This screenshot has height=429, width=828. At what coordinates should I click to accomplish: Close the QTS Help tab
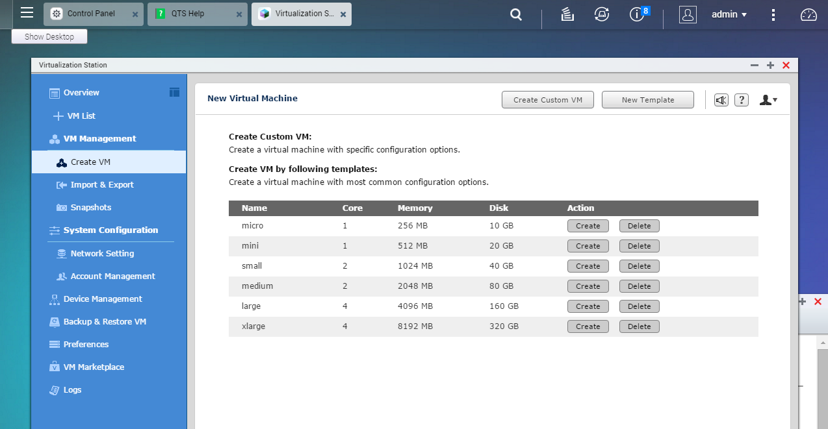pyautogui.click(x=239, y=14)
